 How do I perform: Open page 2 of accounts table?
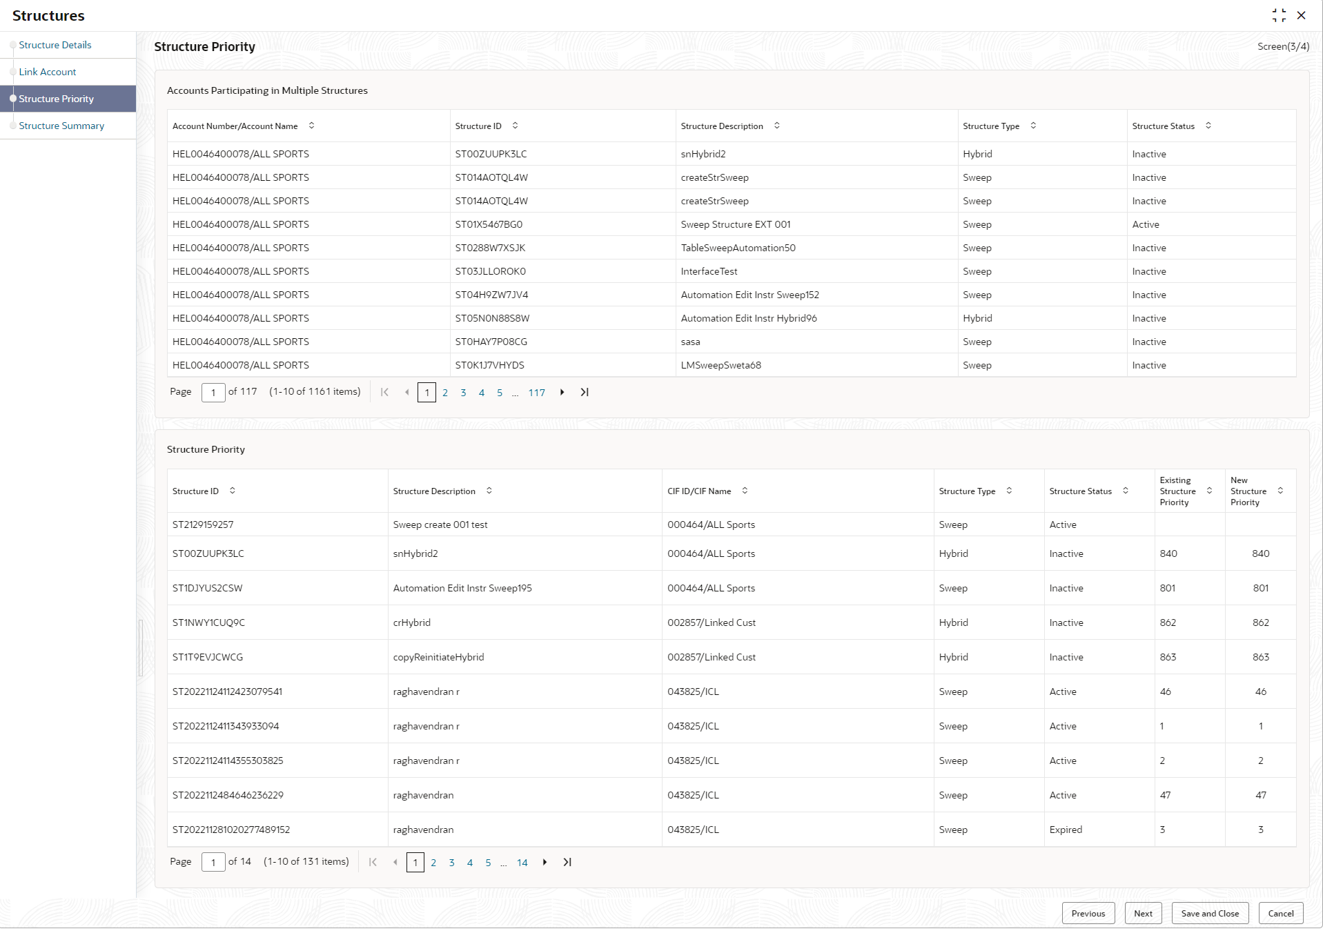pos(445,393)
